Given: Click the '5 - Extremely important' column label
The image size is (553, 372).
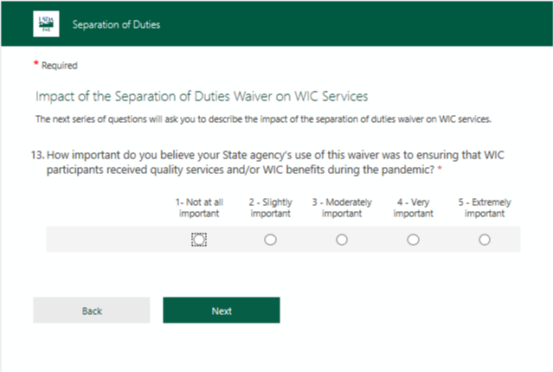Looking at the screenshot, I should [485, 208].
